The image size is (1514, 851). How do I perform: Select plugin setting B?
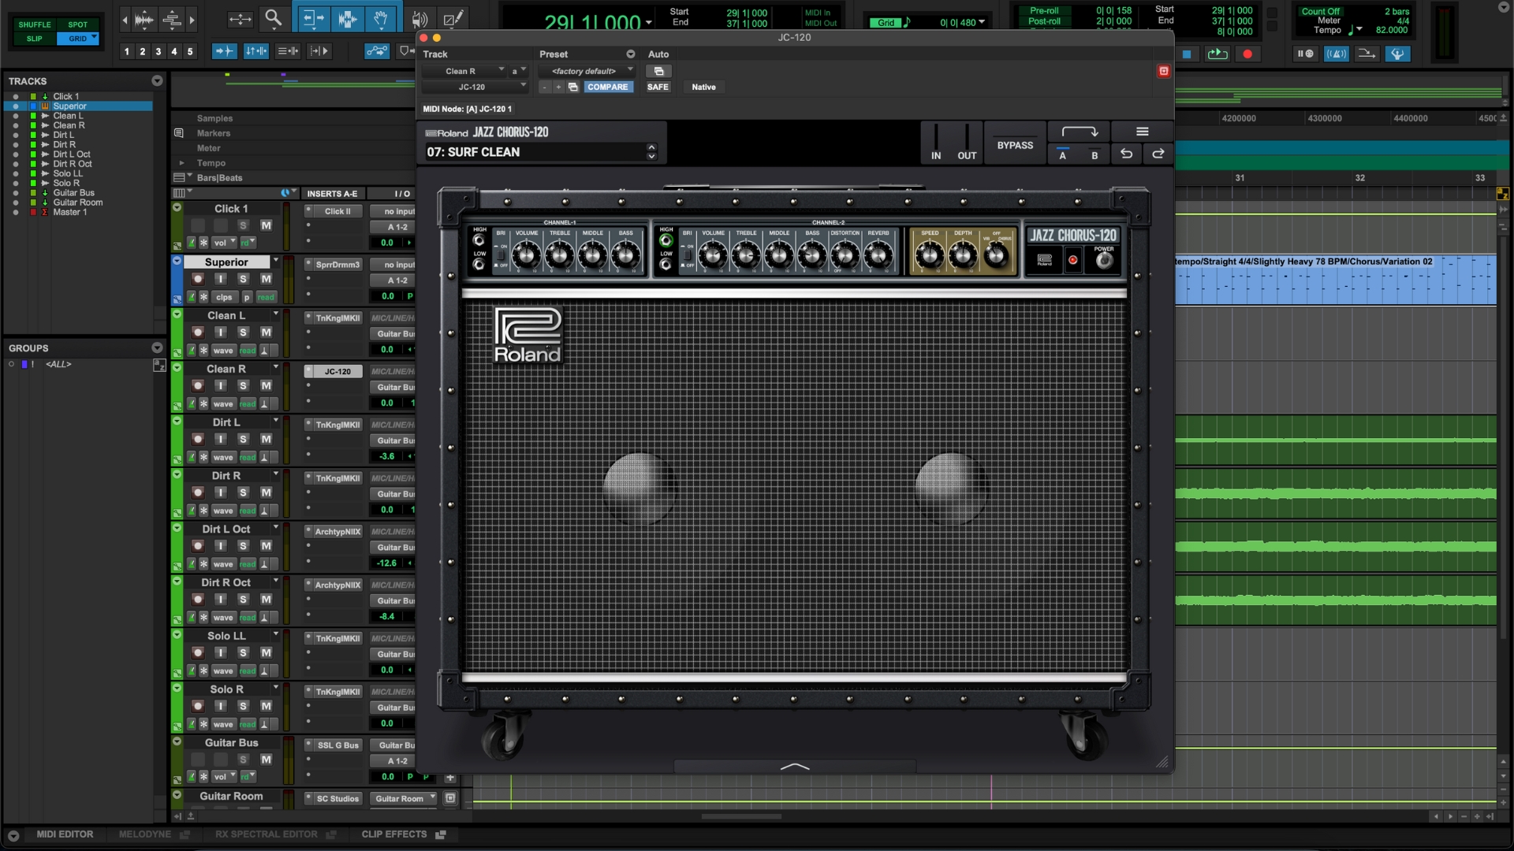point(1094,154)
